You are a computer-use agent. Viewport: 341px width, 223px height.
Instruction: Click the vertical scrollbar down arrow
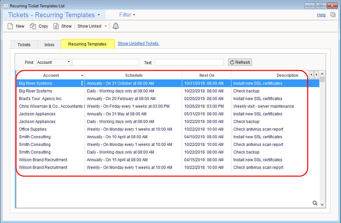point(322,205)
